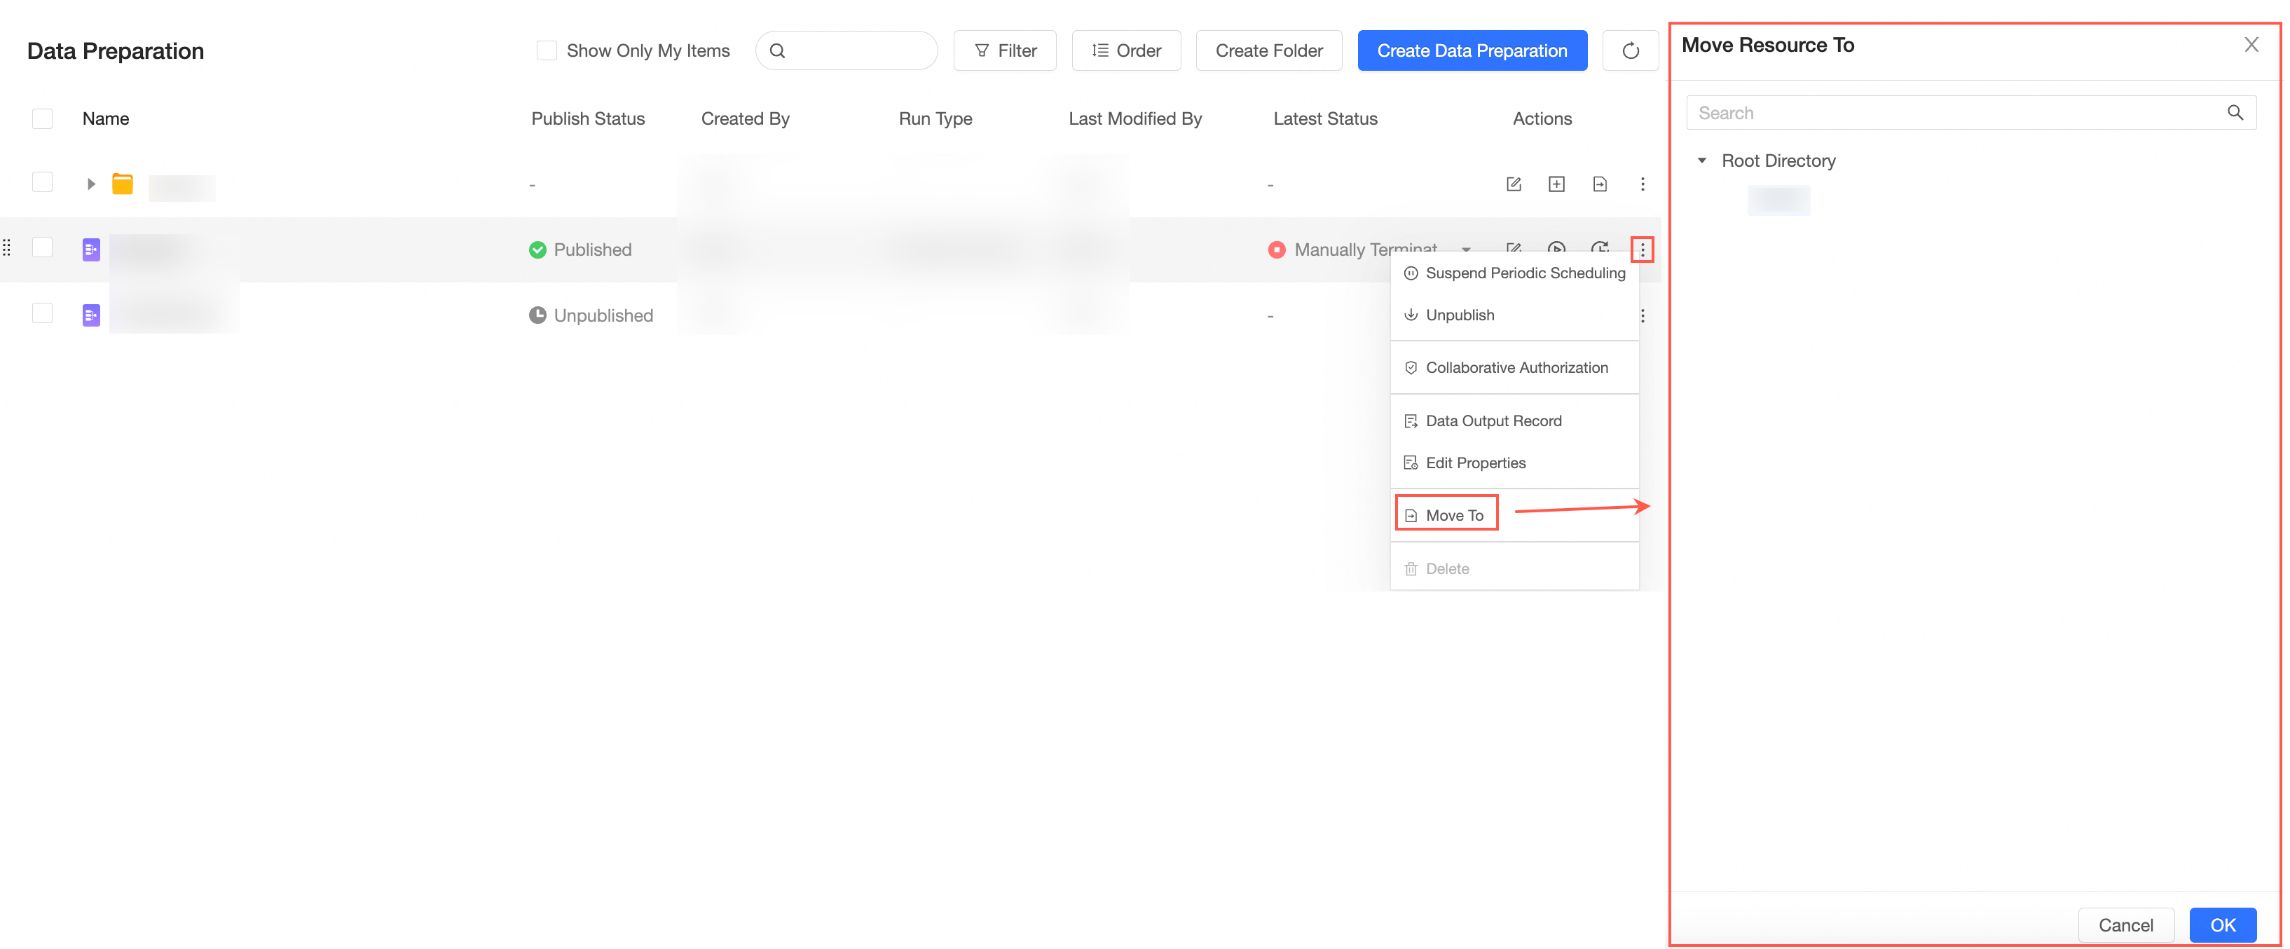This screenshot has height=949, width=2290.
Task: Open the Manually Terminated status dropdown
Action: (x=1465, y=250)
